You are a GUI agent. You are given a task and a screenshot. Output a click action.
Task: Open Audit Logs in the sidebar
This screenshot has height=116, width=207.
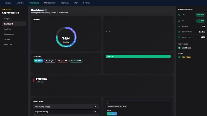[14, 44]
